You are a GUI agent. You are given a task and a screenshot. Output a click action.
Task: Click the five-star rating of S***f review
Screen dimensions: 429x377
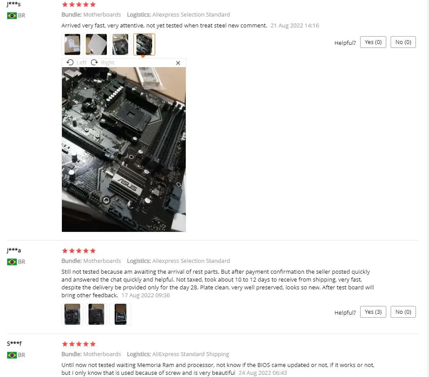(x=79, y=344)
